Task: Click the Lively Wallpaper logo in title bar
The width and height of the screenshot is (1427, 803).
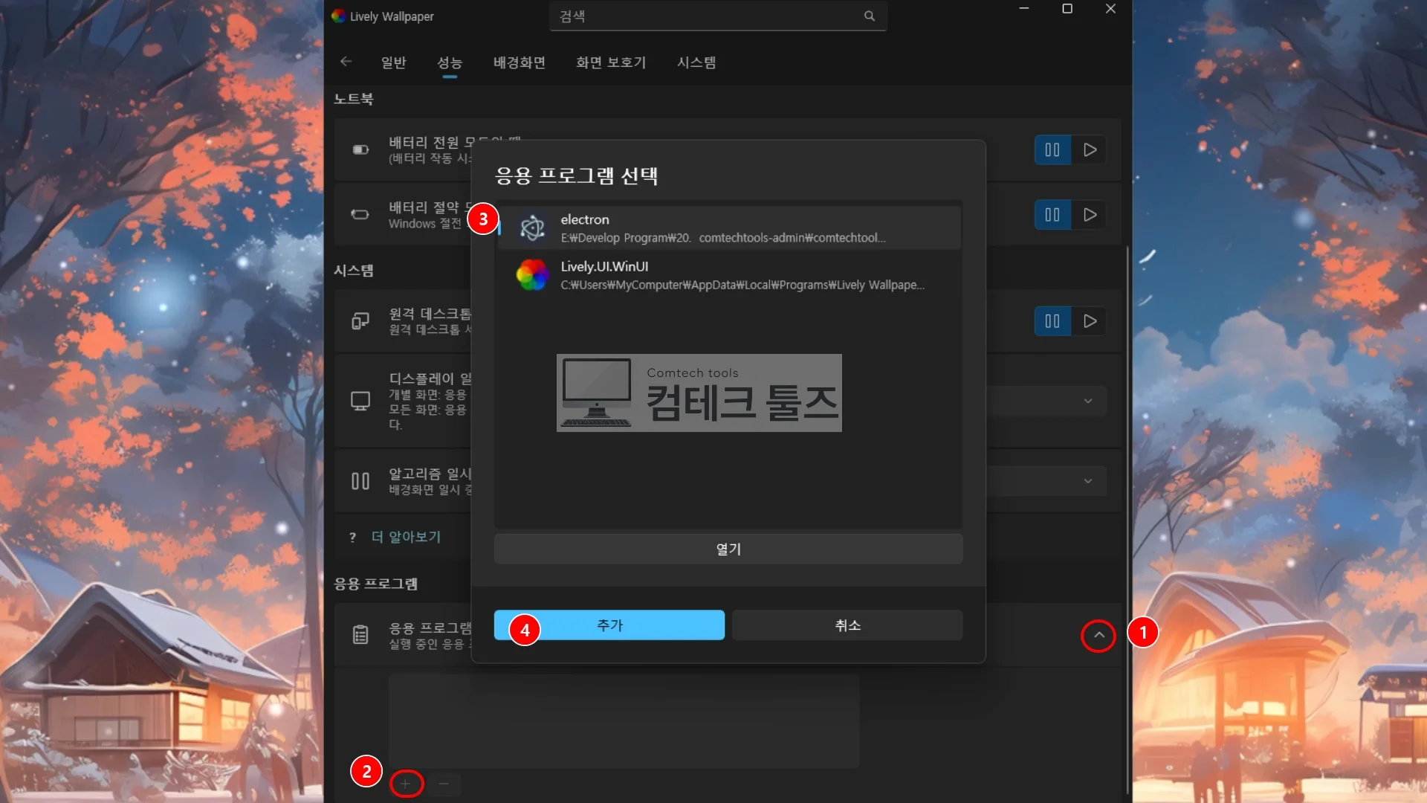Action: (338, 16)
